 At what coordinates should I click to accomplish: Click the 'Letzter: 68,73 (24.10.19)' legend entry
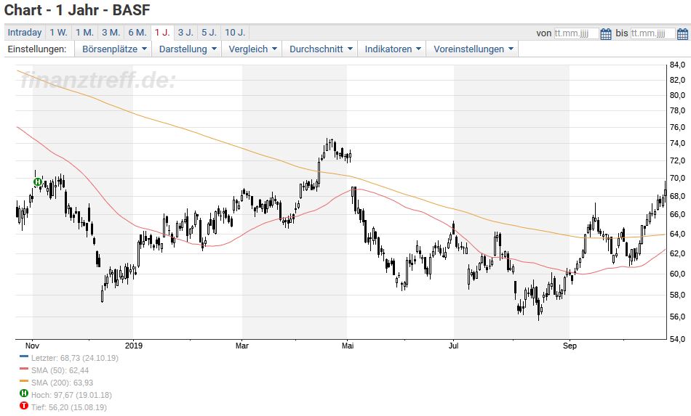pyautogui.click(x=74, y=358)
